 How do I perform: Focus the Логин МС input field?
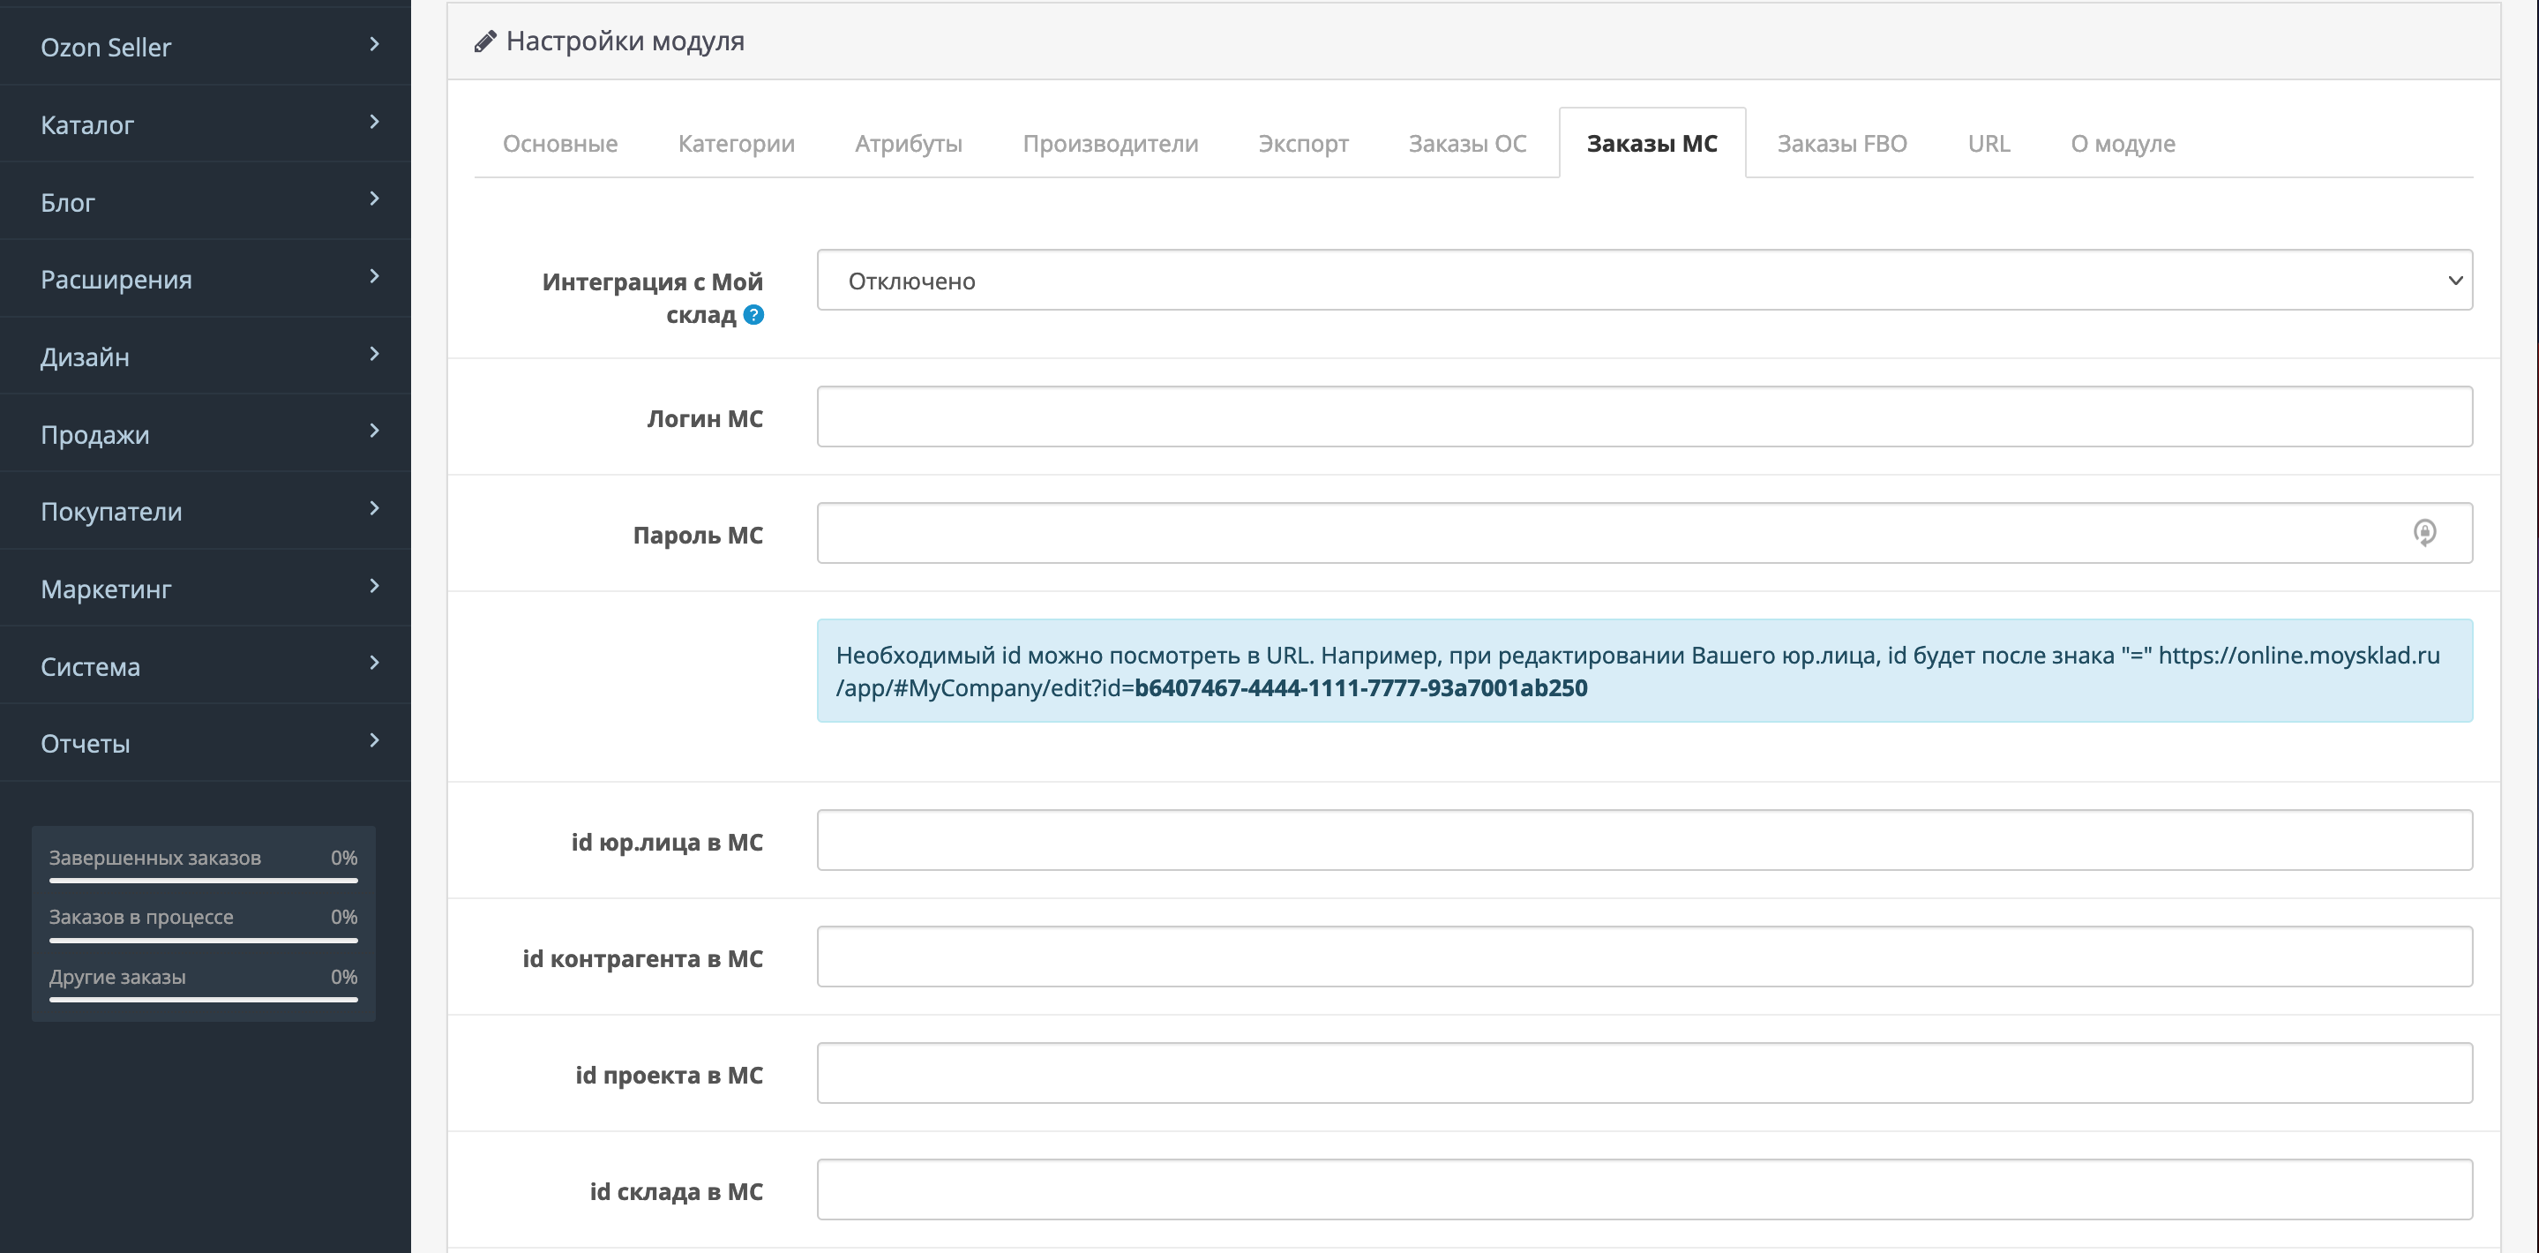(1644, 417)
